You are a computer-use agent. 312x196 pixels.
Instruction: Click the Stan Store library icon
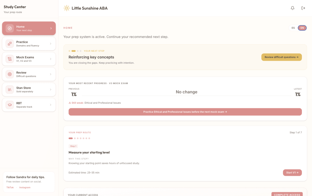tap(9, 89)
